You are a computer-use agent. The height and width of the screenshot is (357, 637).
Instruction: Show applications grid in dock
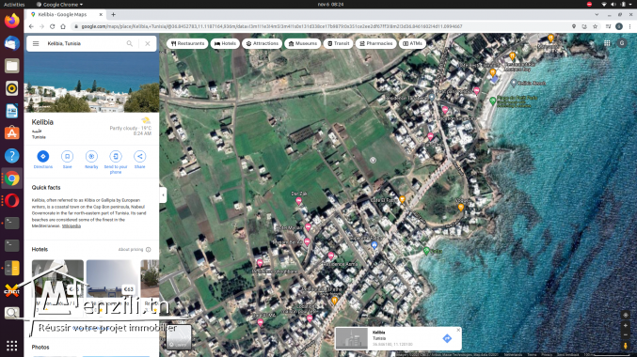point(12,346)
